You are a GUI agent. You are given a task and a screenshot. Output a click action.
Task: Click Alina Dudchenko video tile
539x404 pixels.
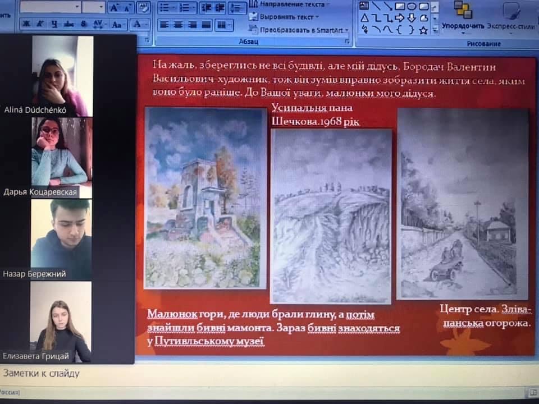[62, 76]
